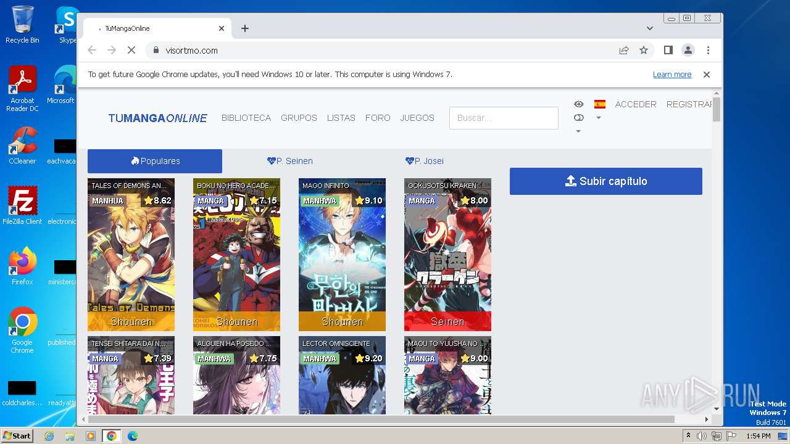Open Tales of Demons manhua cover
Viewport: 790px width, 444px height.
[x=131, y=255]
